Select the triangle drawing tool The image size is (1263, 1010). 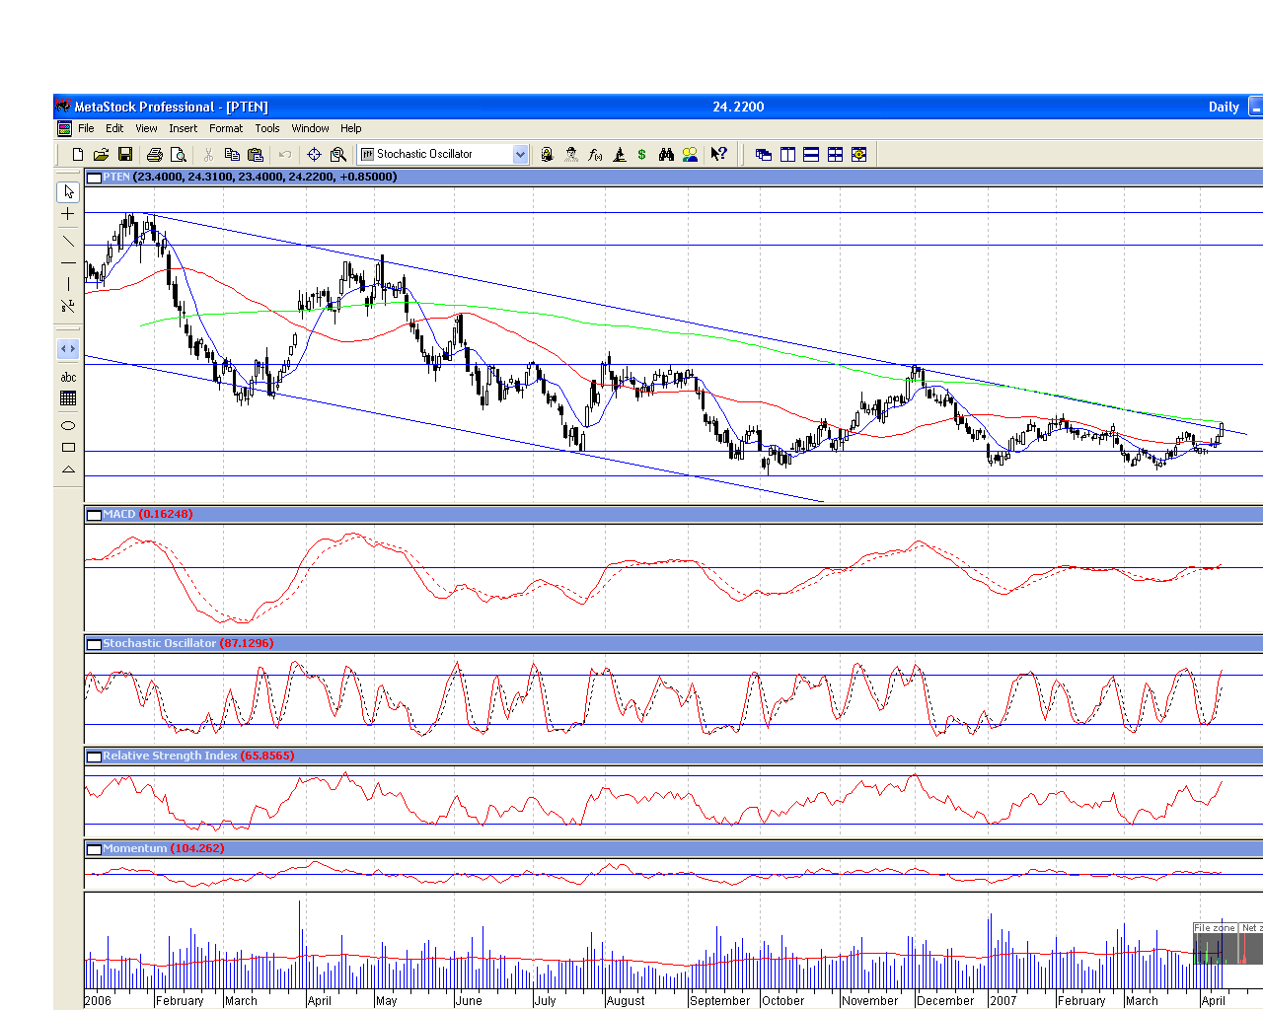[68, 469]
